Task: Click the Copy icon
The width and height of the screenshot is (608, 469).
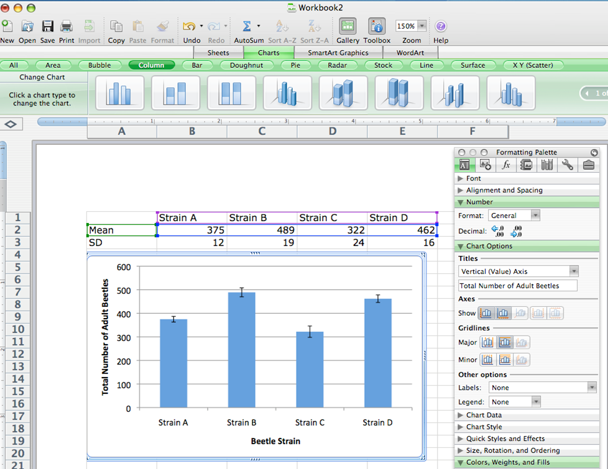Action: pos(116,26)
